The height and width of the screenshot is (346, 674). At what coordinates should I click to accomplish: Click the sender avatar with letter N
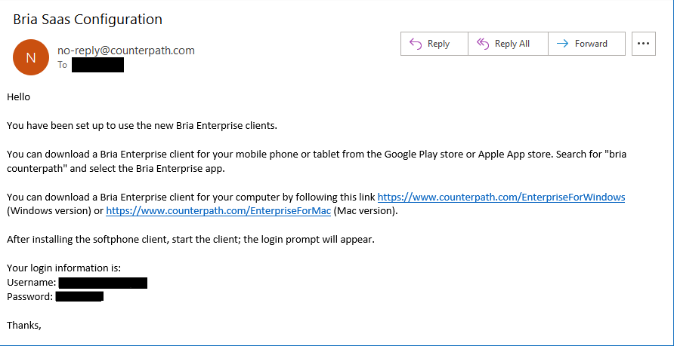pyautogui.click(x=31, y=57)
